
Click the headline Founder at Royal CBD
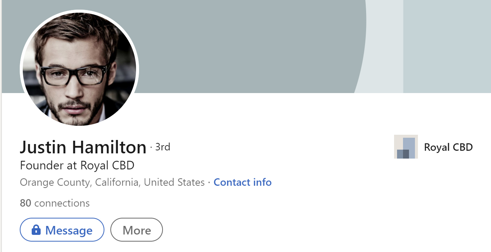77,165
